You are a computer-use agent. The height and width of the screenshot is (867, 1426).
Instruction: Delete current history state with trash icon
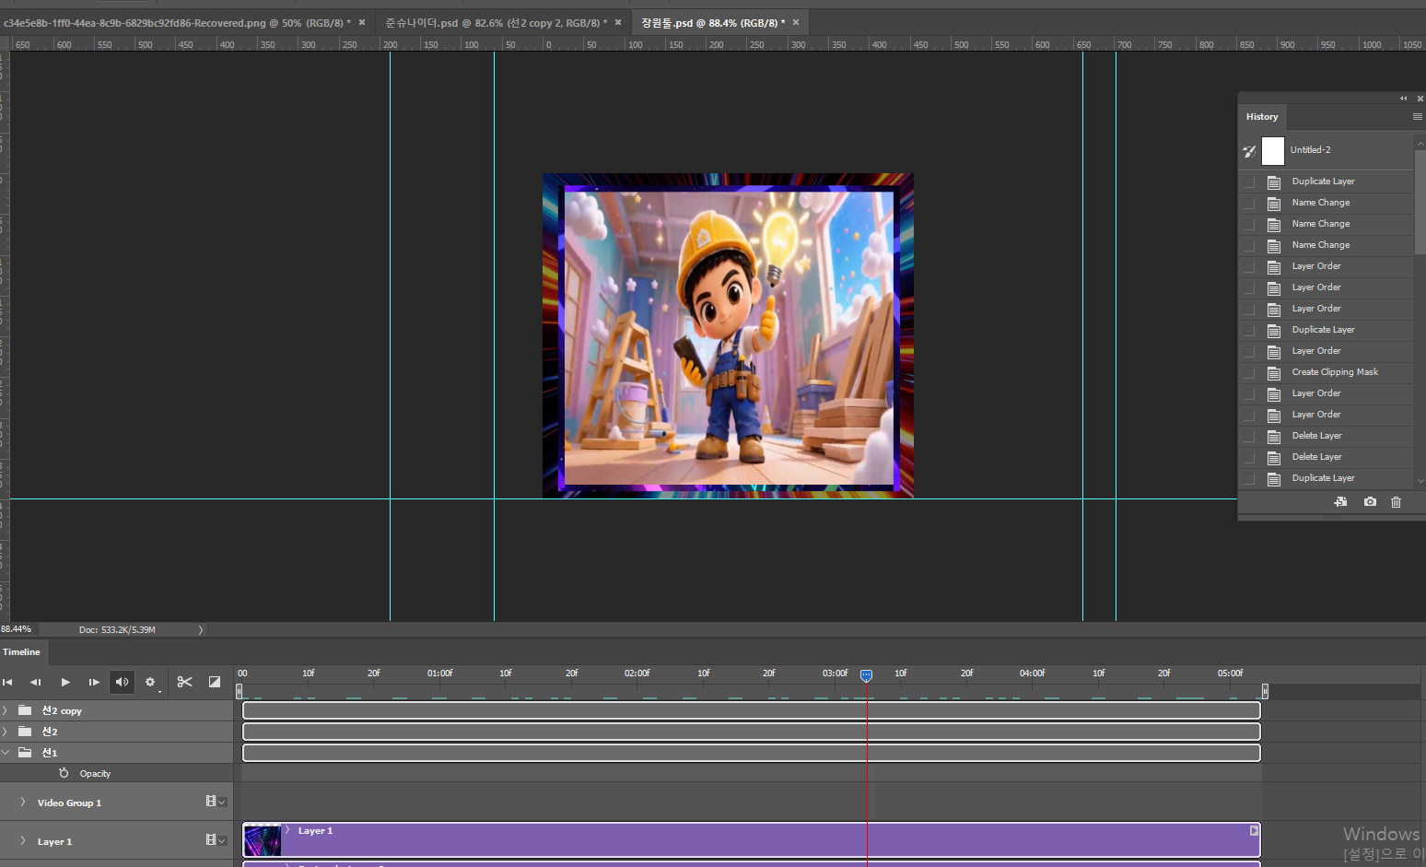coord(1396,501)
